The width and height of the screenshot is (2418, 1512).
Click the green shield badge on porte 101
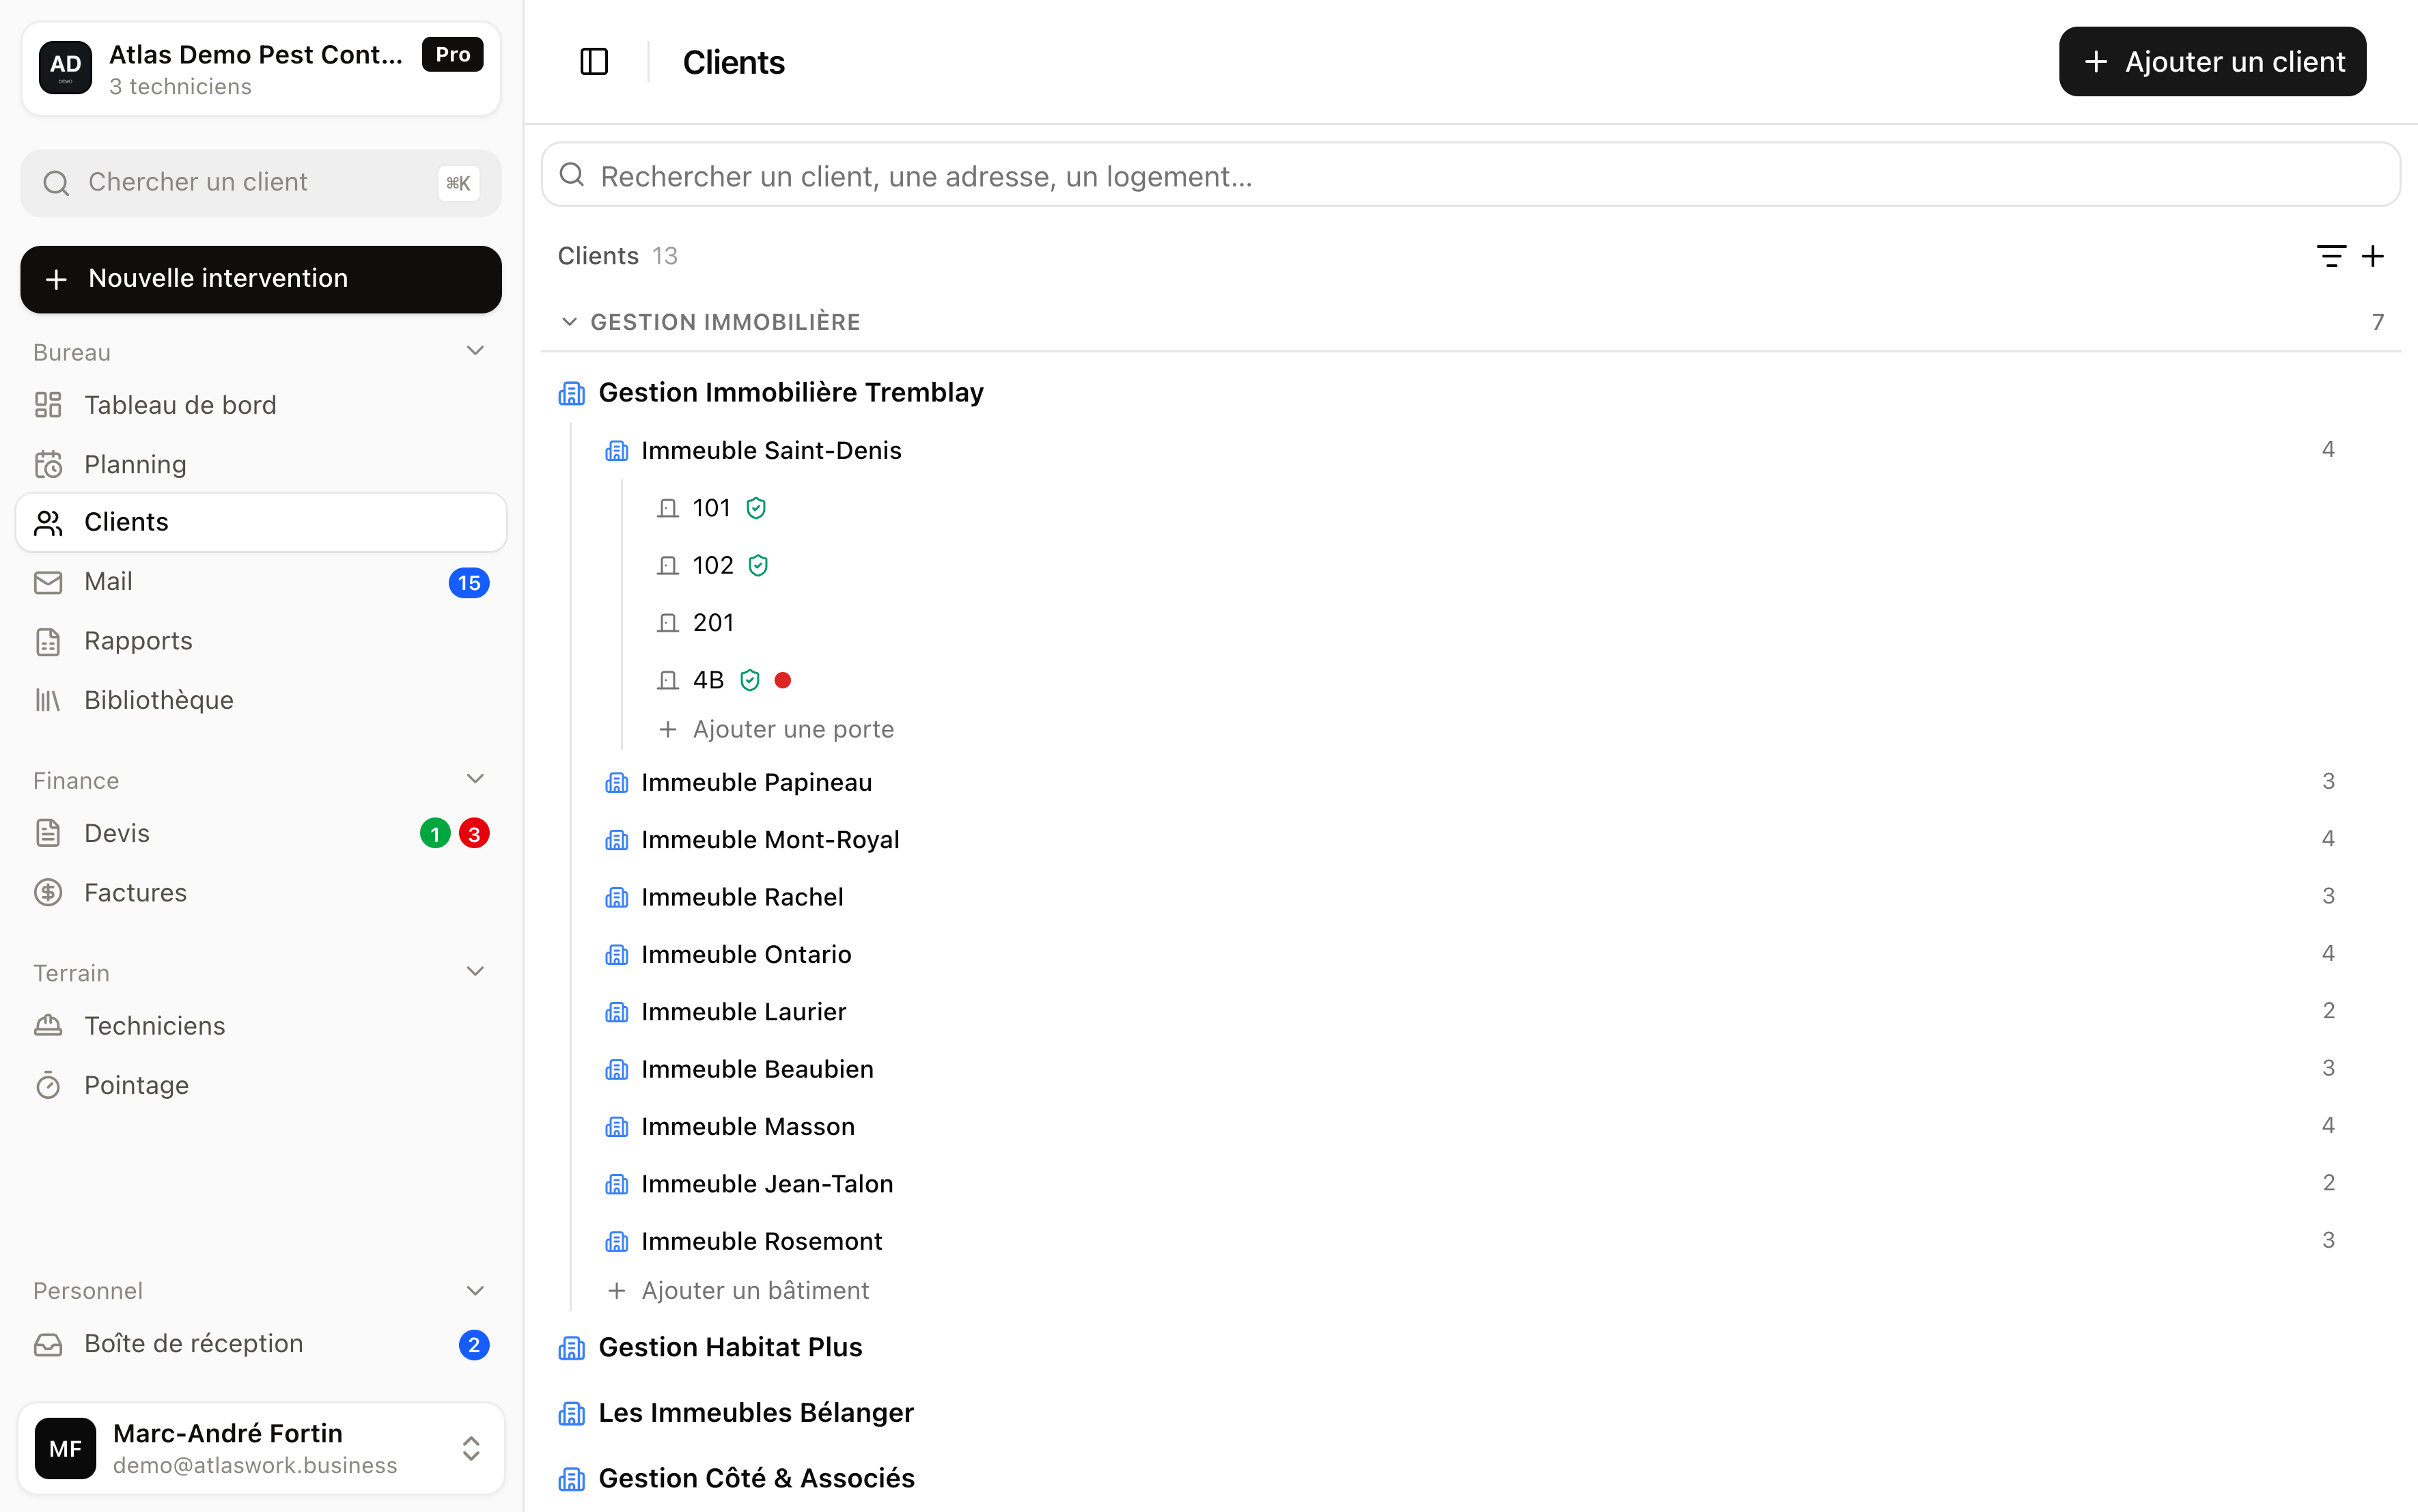pyautogui.click(x=756, y=508)
